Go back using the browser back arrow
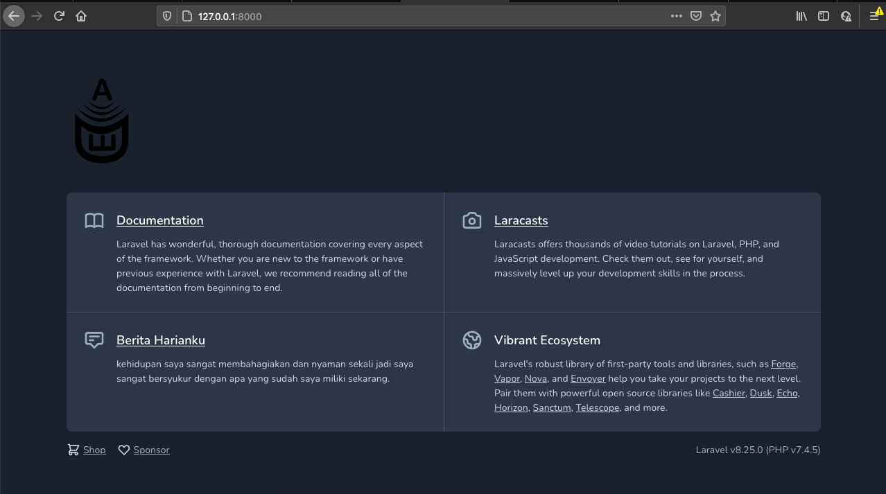Screen dimensions: 886x494 pyautogui.click(x=14, y=16)
